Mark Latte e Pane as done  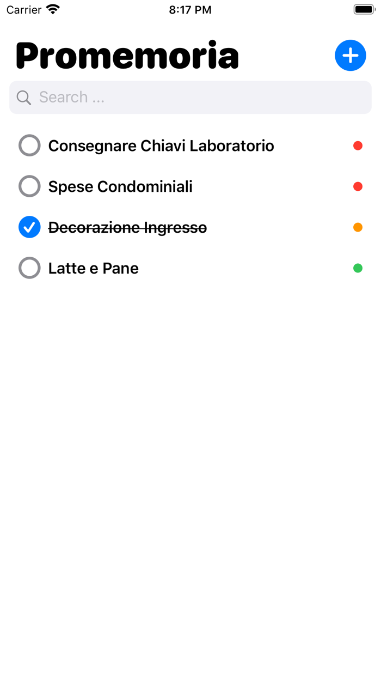(29, 268)
